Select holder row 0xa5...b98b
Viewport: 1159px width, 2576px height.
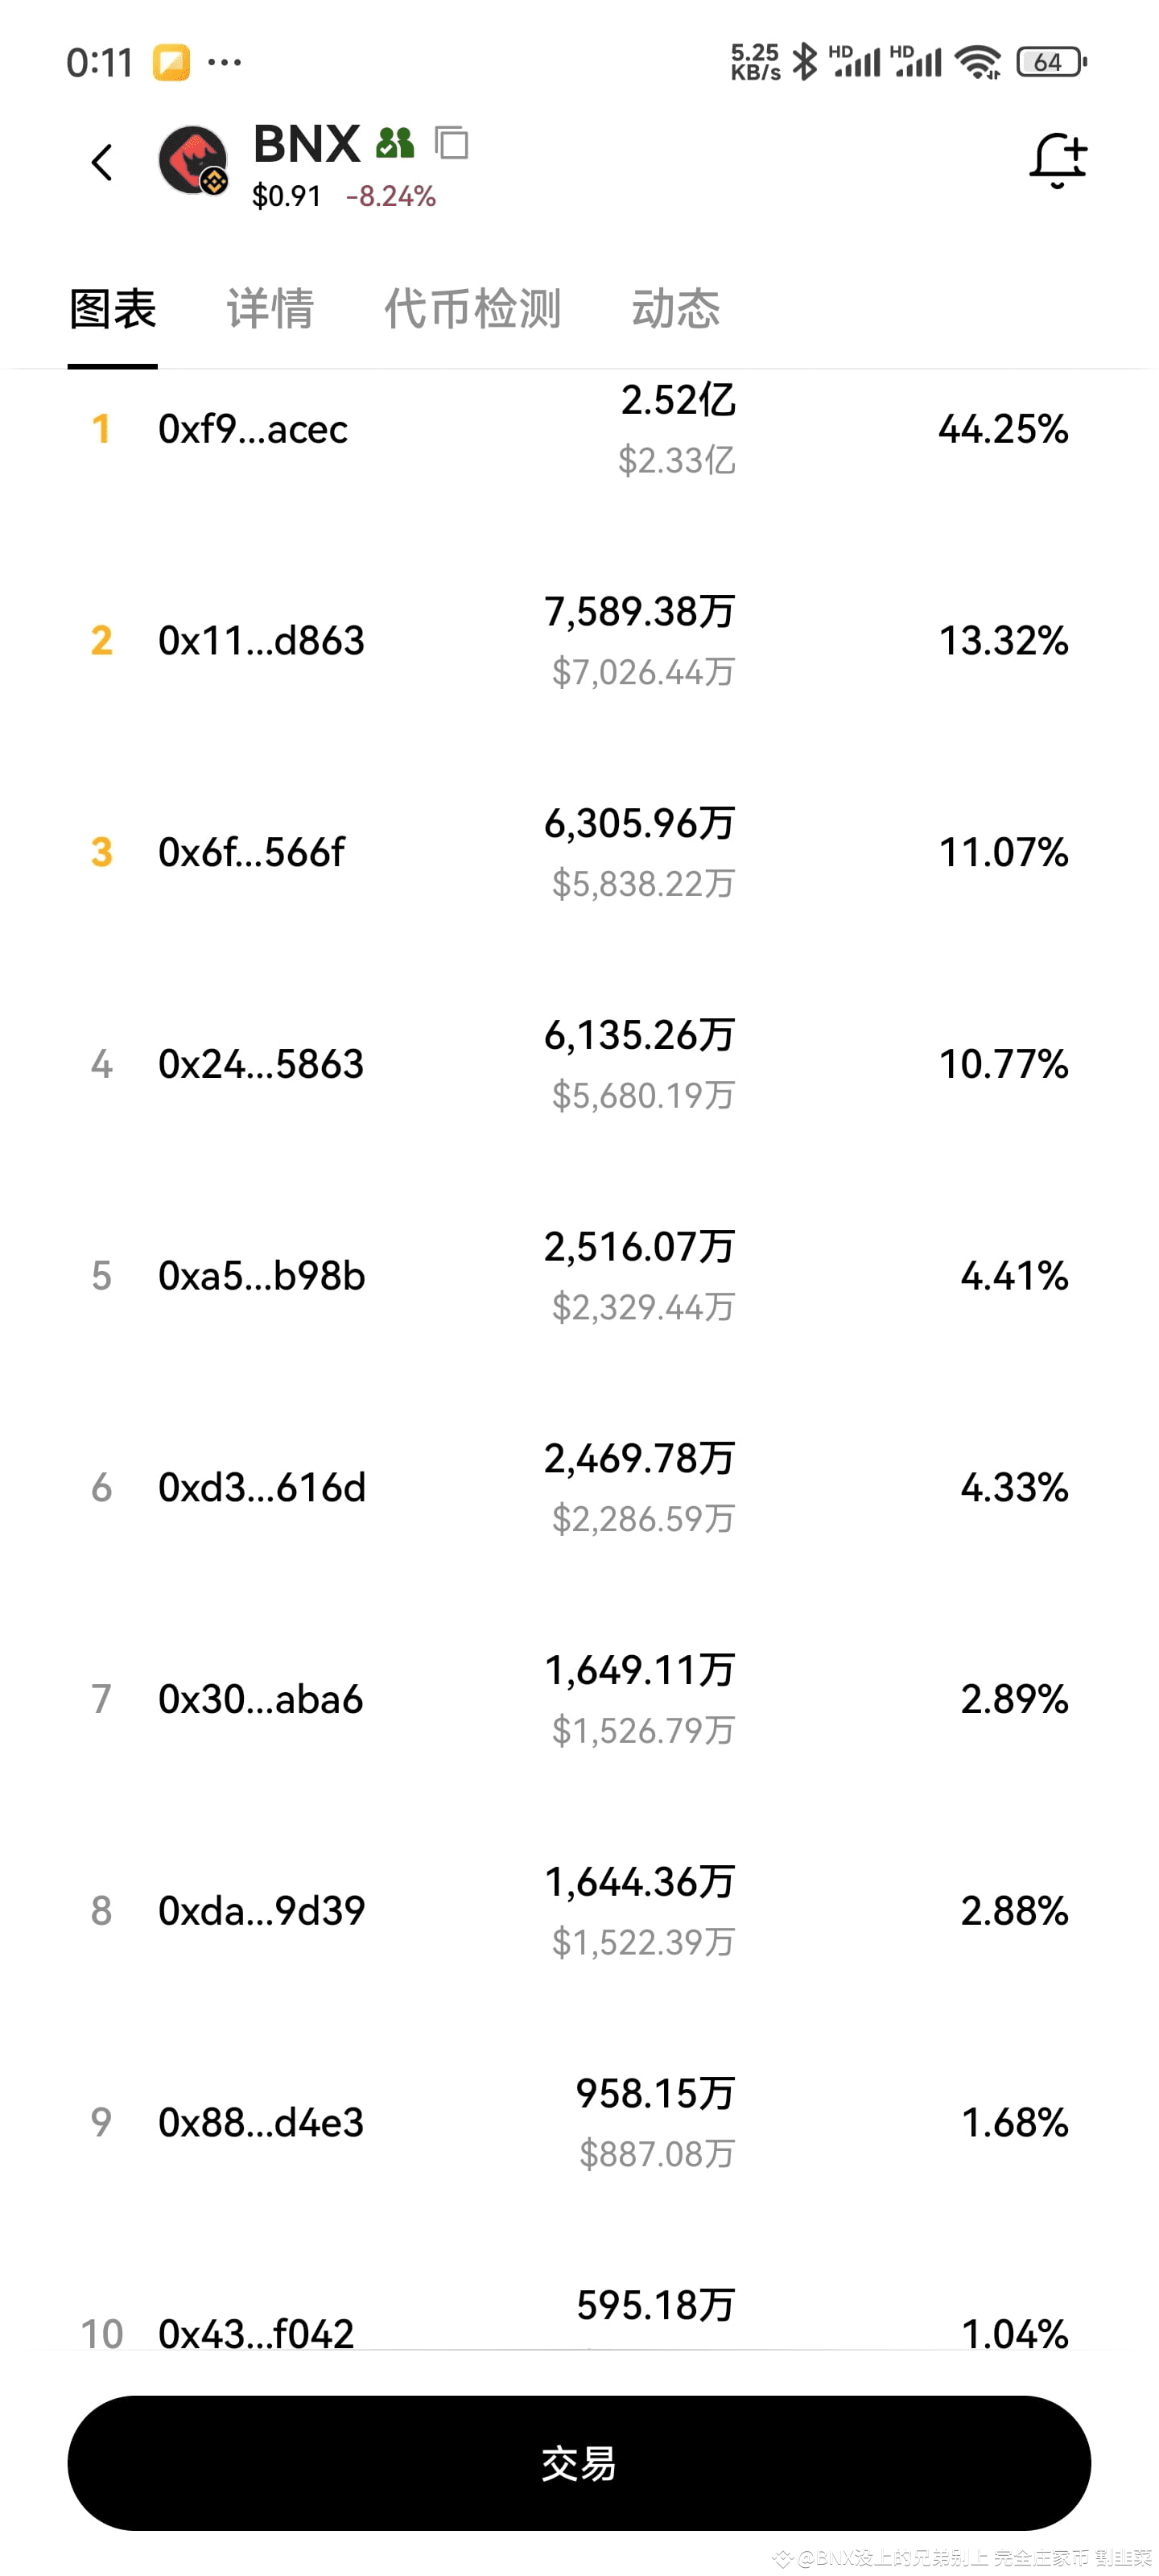click(x=579, y=1276)
